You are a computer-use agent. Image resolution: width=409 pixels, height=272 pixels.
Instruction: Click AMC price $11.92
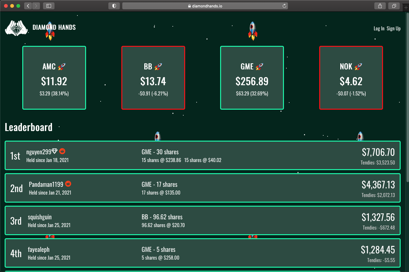click(x=54, y=81)
